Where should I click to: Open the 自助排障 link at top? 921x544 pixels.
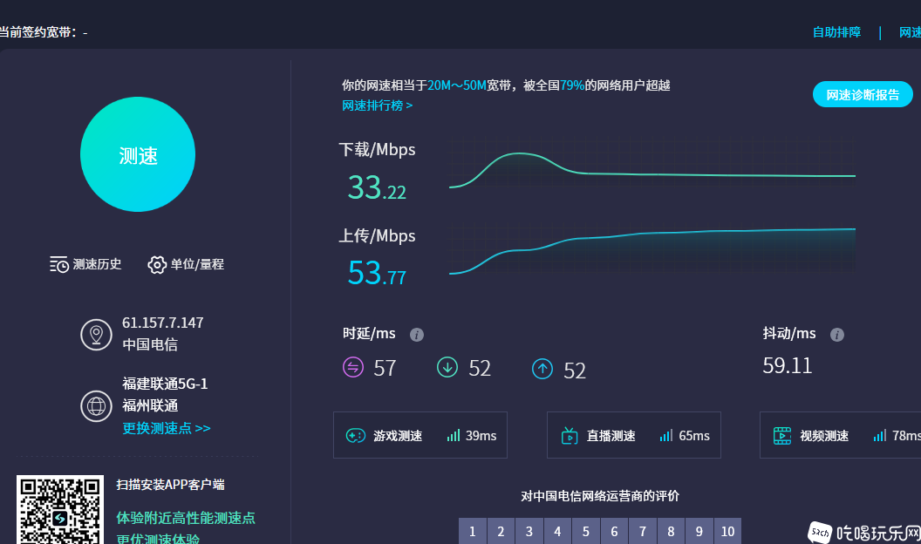[x=836, y=32]
